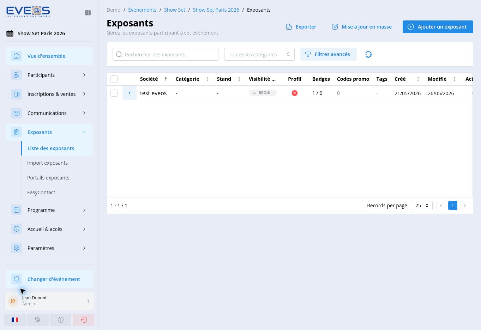Click the EVEOS logo

(x=28, y=12)
